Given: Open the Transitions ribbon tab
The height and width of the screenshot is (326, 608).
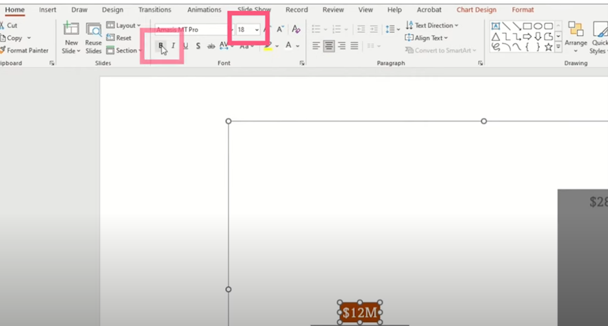Looking at the screenshot, I should [x=155, y=10].
